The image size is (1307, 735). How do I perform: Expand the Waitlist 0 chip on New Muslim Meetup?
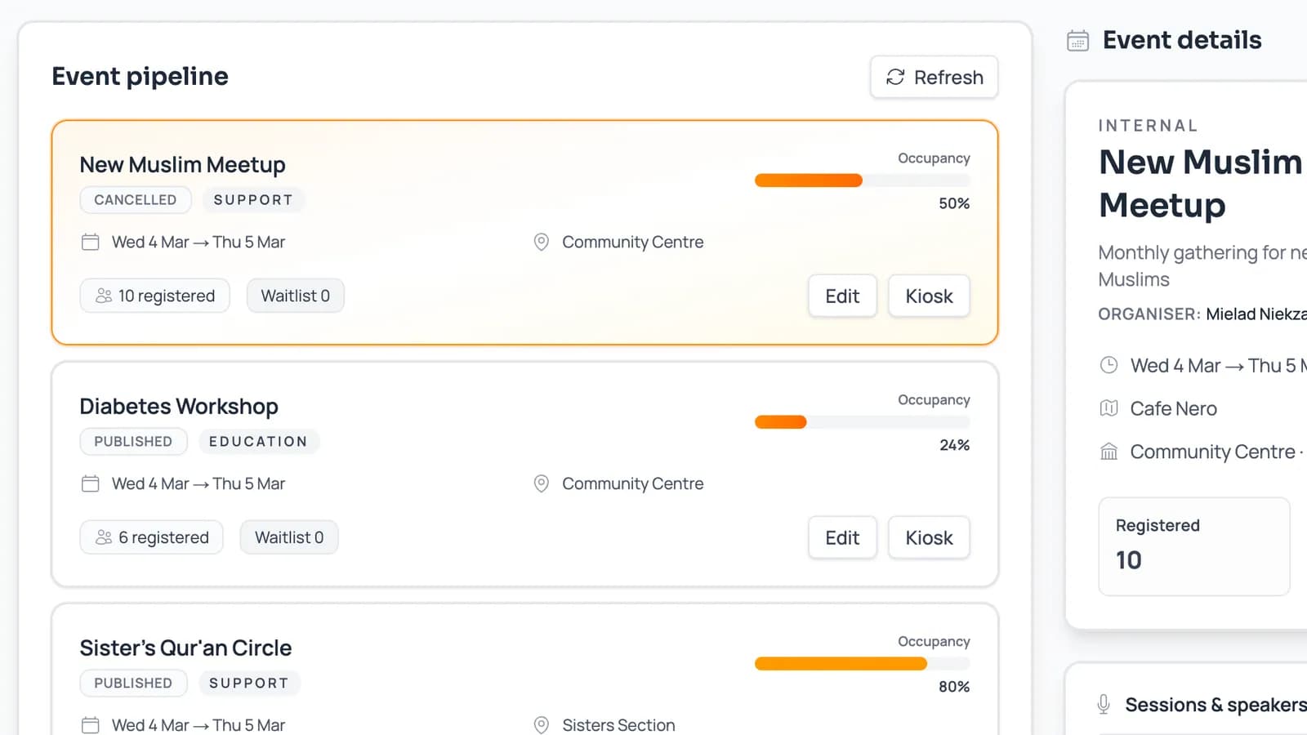(x=295, y=296)
